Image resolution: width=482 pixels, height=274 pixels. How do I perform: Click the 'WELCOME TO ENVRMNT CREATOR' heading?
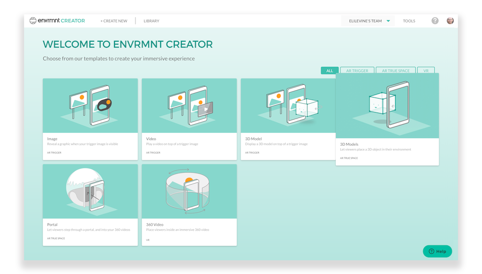coord(128,44)
